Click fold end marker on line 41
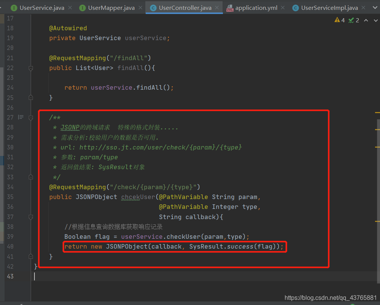The width and height of the screenshot is (380, 305). click(31, 256)
